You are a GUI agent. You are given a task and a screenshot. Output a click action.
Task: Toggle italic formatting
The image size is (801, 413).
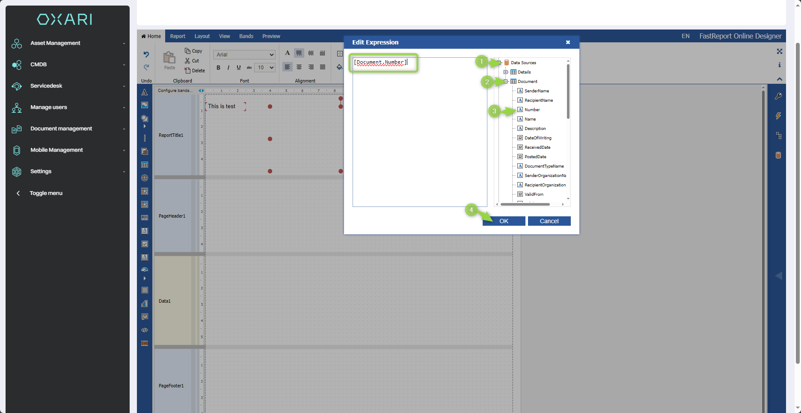click(x=228, y=68)
